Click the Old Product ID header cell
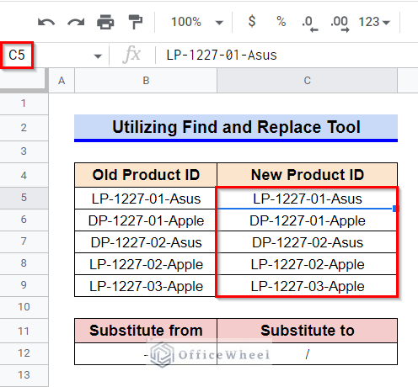 (146, 175)
